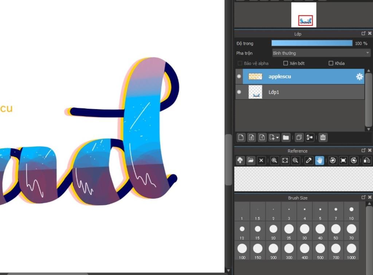
Task: Float the Brush Size panel
Action: 364,197
